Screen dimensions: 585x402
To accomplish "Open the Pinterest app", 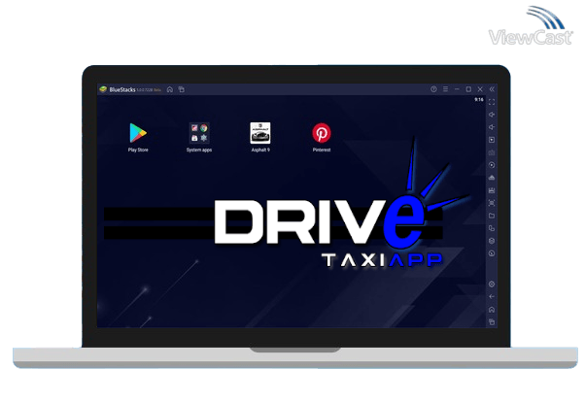I will pos(322,133).
